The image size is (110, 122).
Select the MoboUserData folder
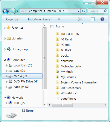(x=71, y=66)
